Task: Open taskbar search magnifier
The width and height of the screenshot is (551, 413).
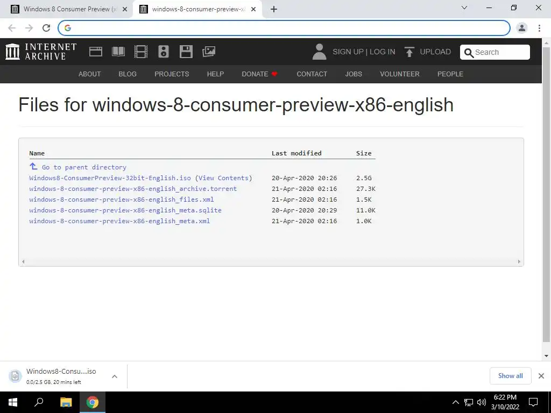Action: click(39, 402)
